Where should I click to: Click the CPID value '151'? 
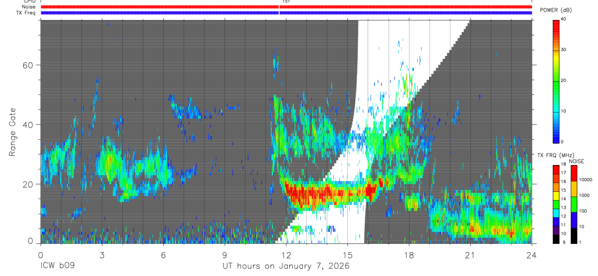286,1
